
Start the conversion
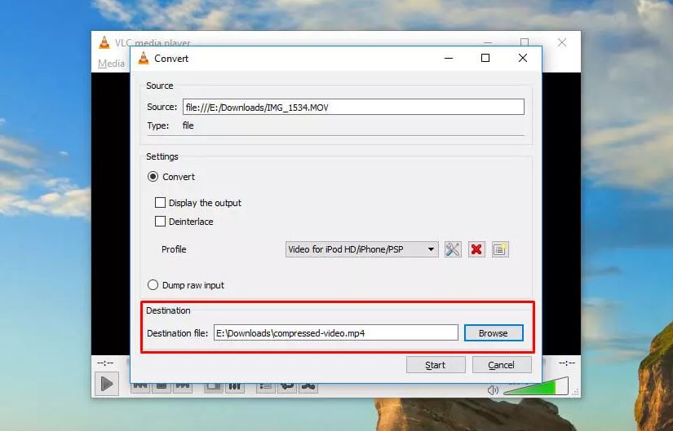(x=436, y=365)
